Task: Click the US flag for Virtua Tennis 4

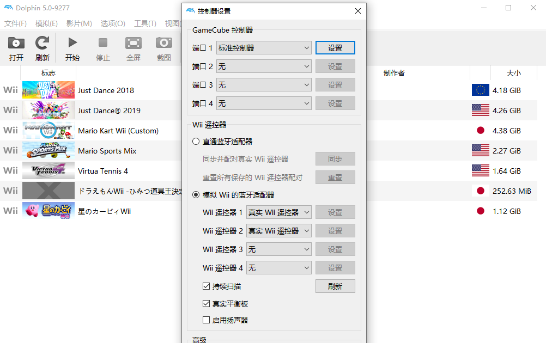Action: point(481,171)
